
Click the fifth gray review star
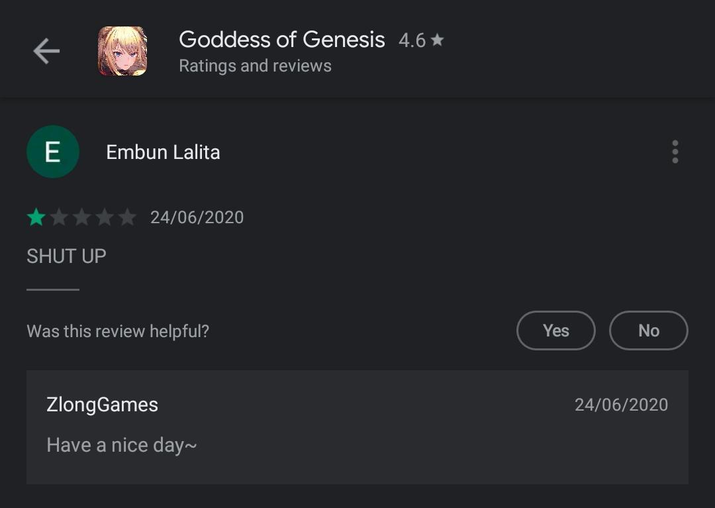(x=127, y=217)
